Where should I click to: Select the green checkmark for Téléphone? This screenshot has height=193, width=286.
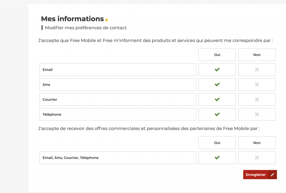pyautogui.click(x=217, y=115)
